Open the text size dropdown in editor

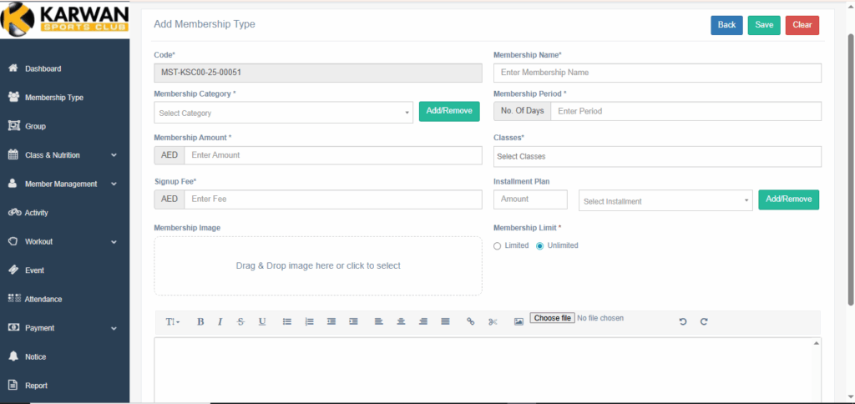point(172,321)
